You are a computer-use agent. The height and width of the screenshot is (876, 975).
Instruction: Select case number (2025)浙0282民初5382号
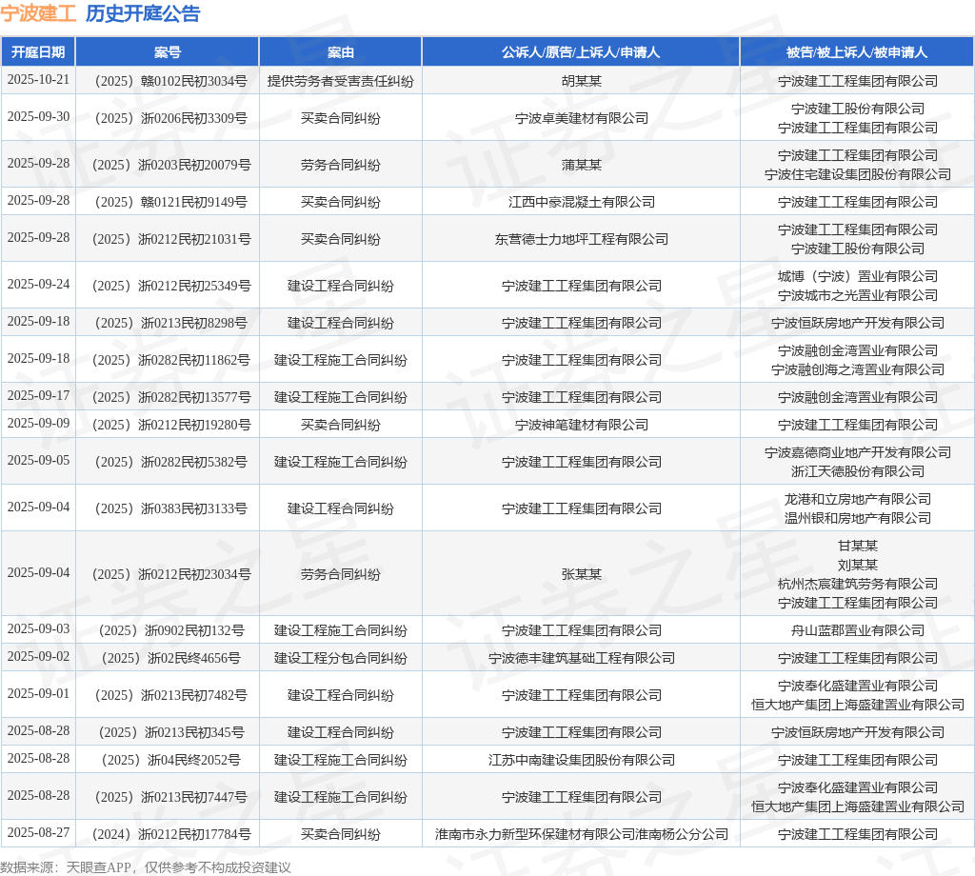[x=170, y=462]
